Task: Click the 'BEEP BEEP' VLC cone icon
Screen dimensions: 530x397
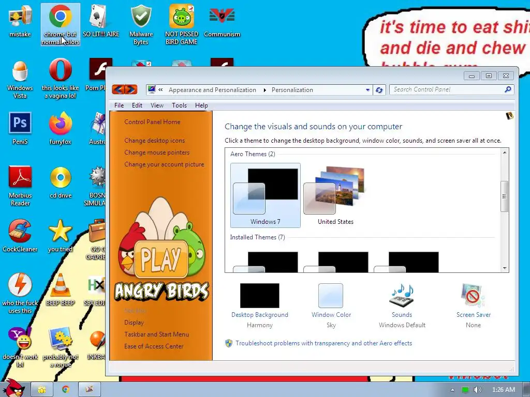Action: [60, 289]
